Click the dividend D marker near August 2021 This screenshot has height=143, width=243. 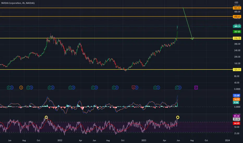tap(31, 88)
